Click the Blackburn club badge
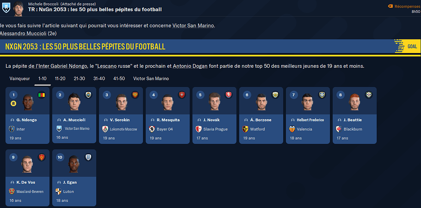 point(339,129)
